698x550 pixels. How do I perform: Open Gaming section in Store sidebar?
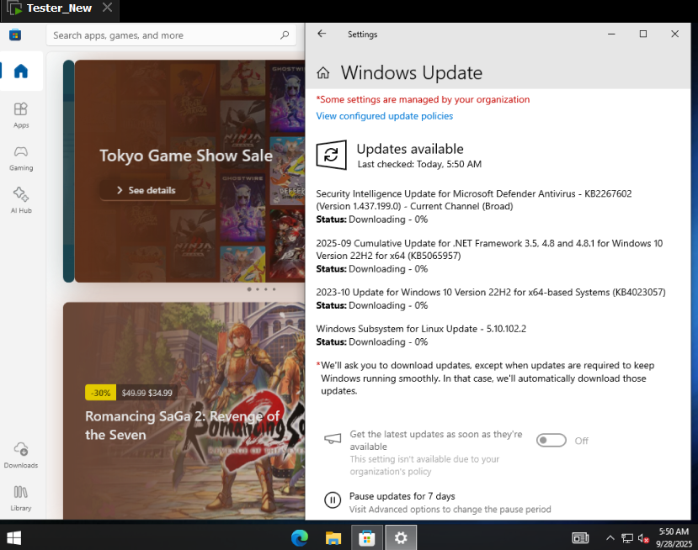(21, 158)
